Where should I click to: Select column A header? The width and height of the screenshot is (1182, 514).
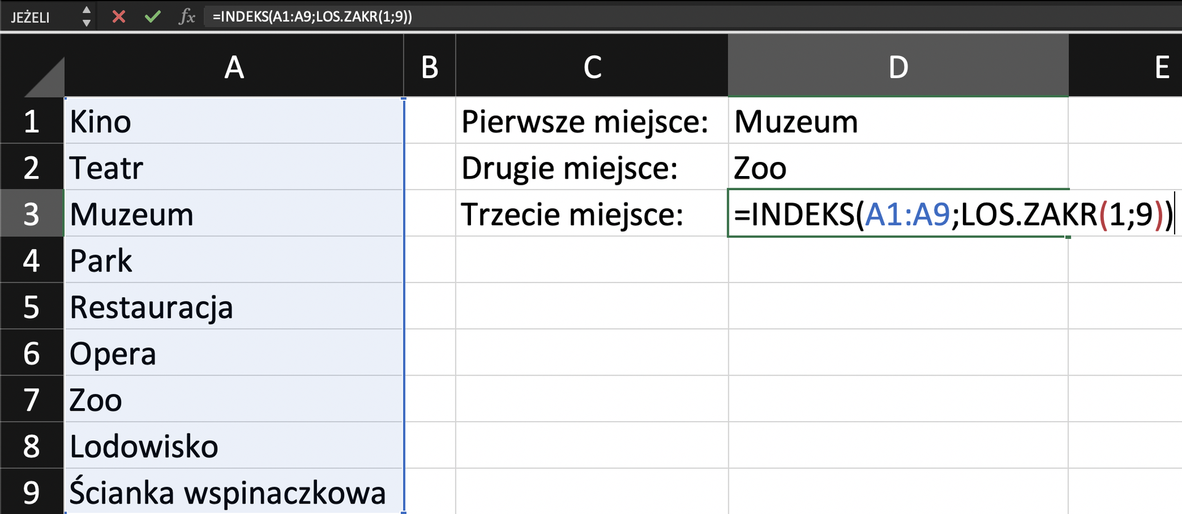(234, 66)
